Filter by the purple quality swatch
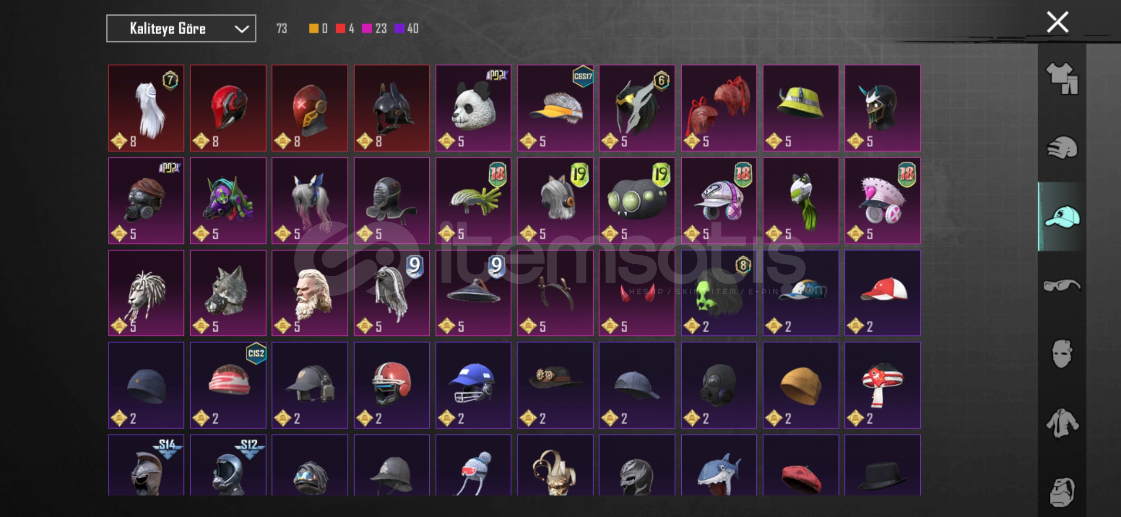The image size is (1121, 517). coord(399,29)
